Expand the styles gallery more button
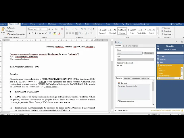This screenshot has width=184, height=138. (x=158, y=34)
